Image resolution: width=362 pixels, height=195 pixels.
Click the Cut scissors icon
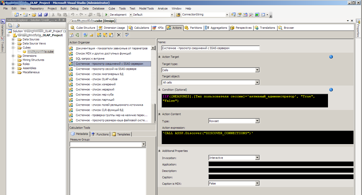point(53,15)
